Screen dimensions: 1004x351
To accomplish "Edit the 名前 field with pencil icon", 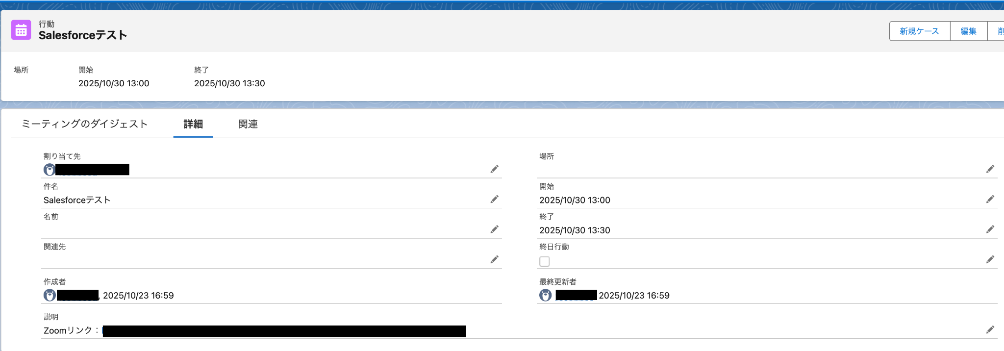I will tap(494, 229).
